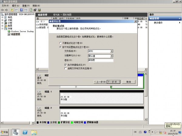The width and height of the screenshot is (182, 136).
Task: Expand the 角色 tree node
Action: point(2,17)
